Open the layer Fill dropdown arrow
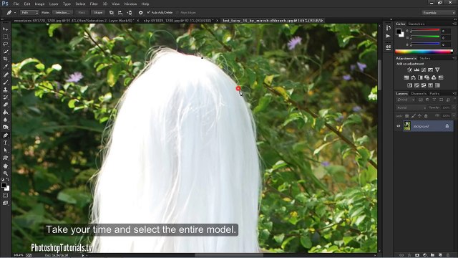Viewport: 458px width, 258px height. pos(454,116)
